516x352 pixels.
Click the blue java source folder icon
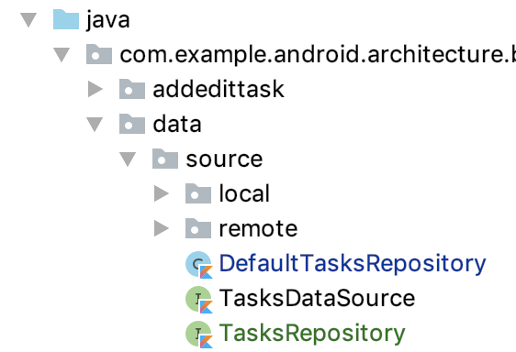click(66, 19)
